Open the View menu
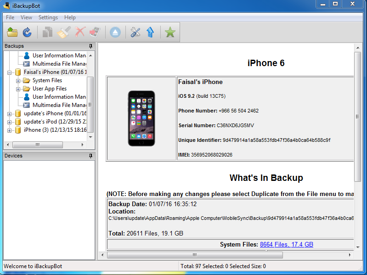 26,17
